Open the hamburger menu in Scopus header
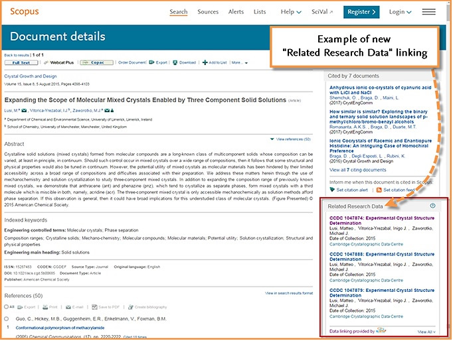Image resolution: width=453 pixels, height=341 pixels. click(428, 12)
